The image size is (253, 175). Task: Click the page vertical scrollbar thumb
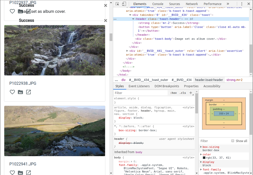[x=111, y=37]
